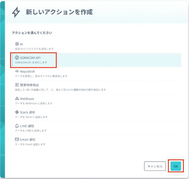Pick the 簡易物体検出 action title
The height and width of the screenshot is (179, 189).
tap(29, 85)
